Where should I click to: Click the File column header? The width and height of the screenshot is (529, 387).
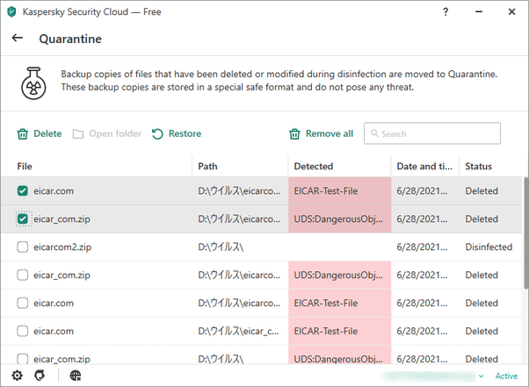pyautogui.click(x=25, y=167)
